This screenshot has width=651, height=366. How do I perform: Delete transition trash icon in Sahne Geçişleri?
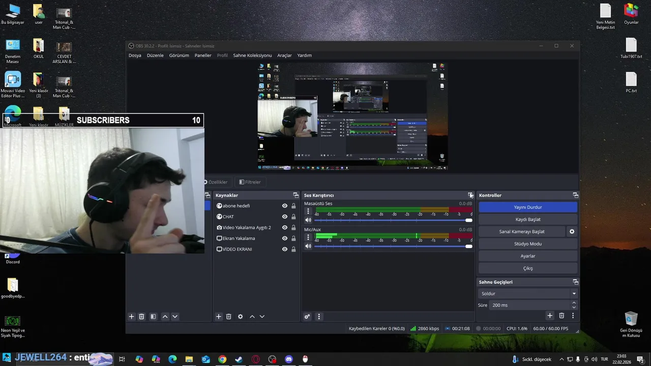point(561,316)
